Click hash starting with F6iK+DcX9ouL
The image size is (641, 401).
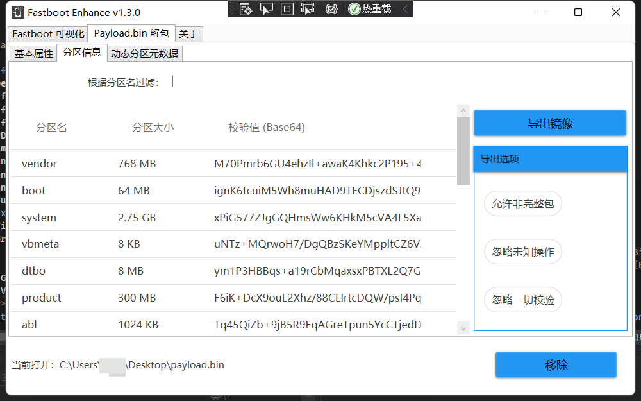pyautogui.click(x=318, y=298)
